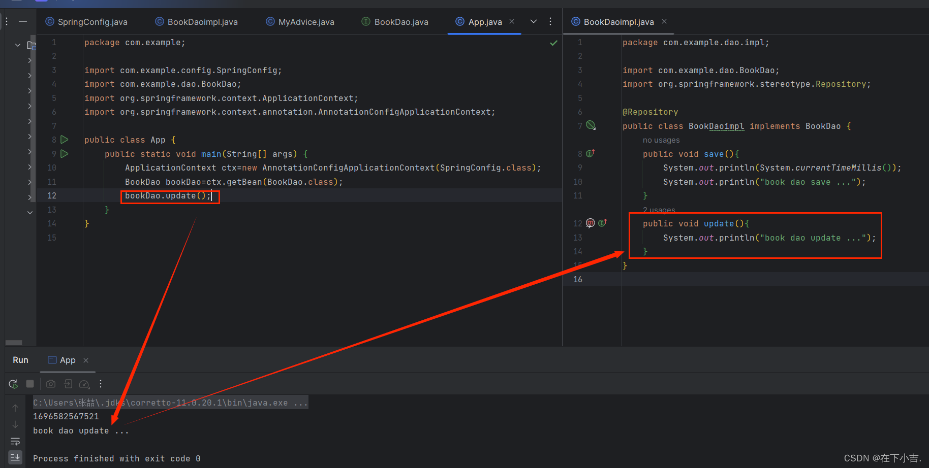Click the Exit process icon in Run toolbar

click(x=68, y=384)
